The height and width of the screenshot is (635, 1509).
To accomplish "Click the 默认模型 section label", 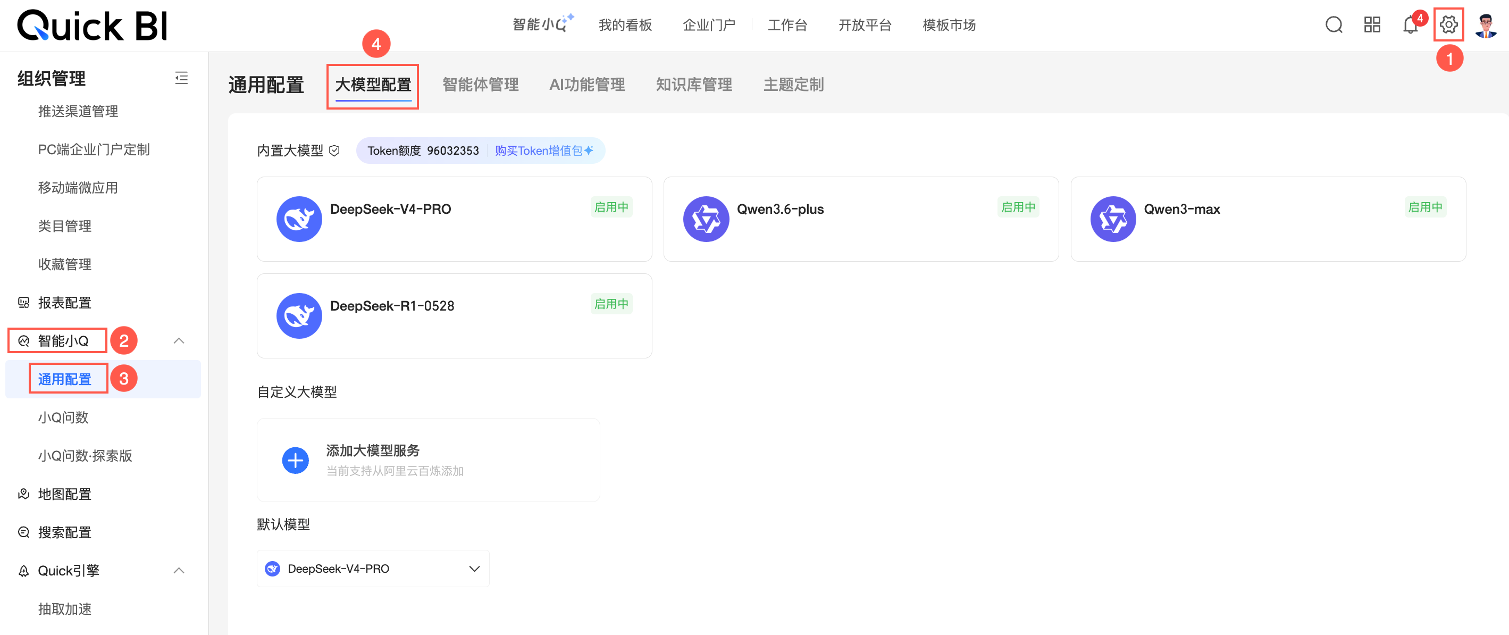I will click(x=283, y=524).
